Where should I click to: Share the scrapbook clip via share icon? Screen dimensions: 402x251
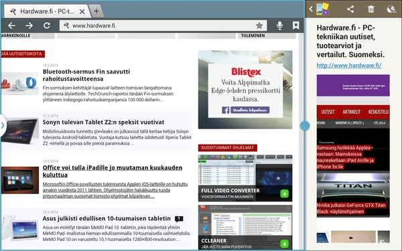click(x=350, y=9)
